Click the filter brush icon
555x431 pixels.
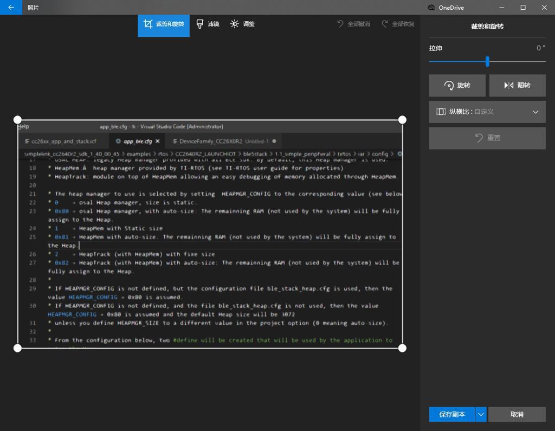[x=199, y=24]
